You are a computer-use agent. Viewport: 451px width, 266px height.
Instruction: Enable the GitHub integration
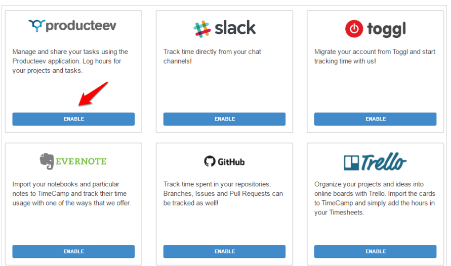click(224, 251)
